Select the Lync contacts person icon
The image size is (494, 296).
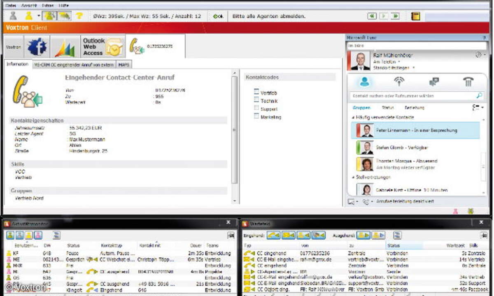point(365,82)
